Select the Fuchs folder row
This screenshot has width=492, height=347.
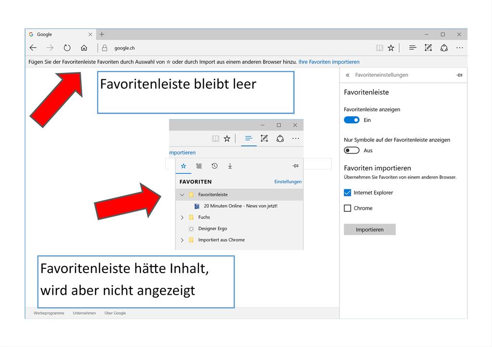(x=239, y=217)
